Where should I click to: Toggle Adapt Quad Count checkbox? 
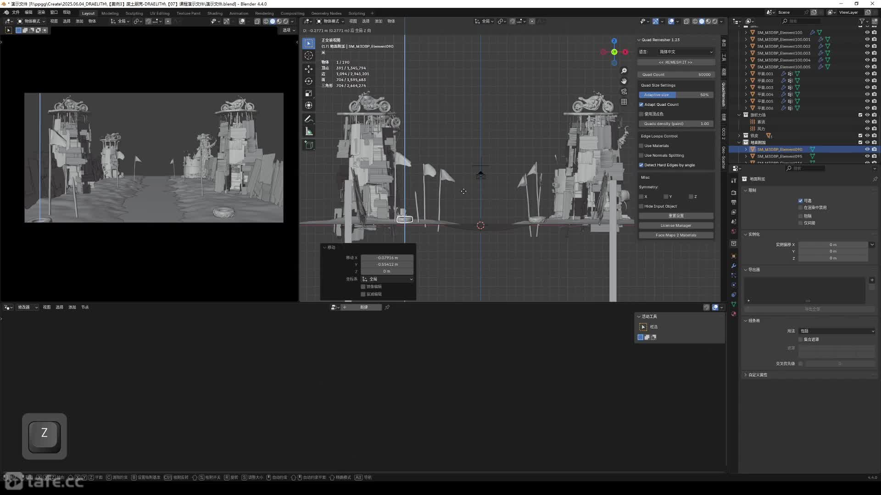click(x=641, y=104)
